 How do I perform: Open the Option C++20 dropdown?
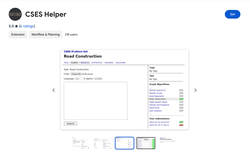click(x=98, y=79)
